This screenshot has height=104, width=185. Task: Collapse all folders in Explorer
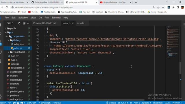24,23
